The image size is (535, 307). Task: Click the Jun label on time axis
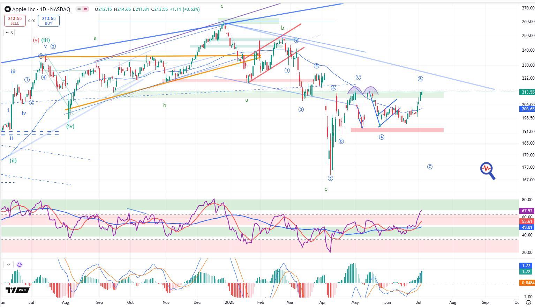387,302
